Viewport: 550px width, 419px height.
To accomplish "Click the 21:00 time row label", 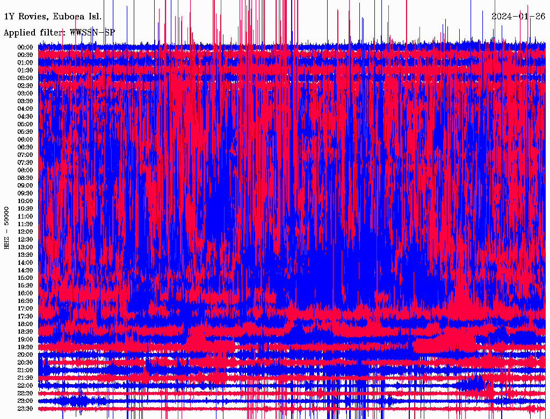I will pos(25,370).
